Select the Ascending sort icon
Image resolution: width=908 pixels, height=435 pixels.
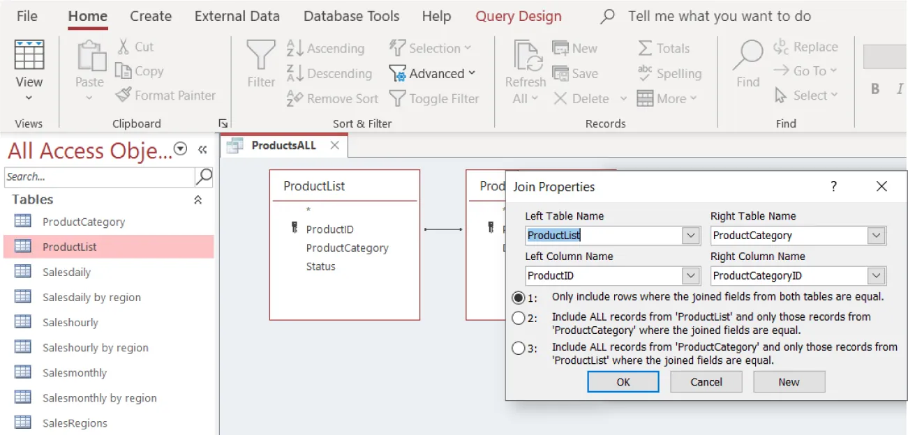point(295,48)
